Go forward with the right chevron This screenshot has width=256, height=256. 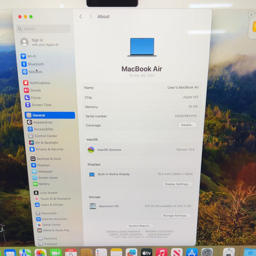91,17
